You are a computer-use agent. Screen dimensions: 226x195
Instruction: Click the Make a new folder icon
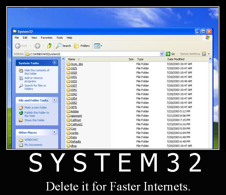coord(21,107)
